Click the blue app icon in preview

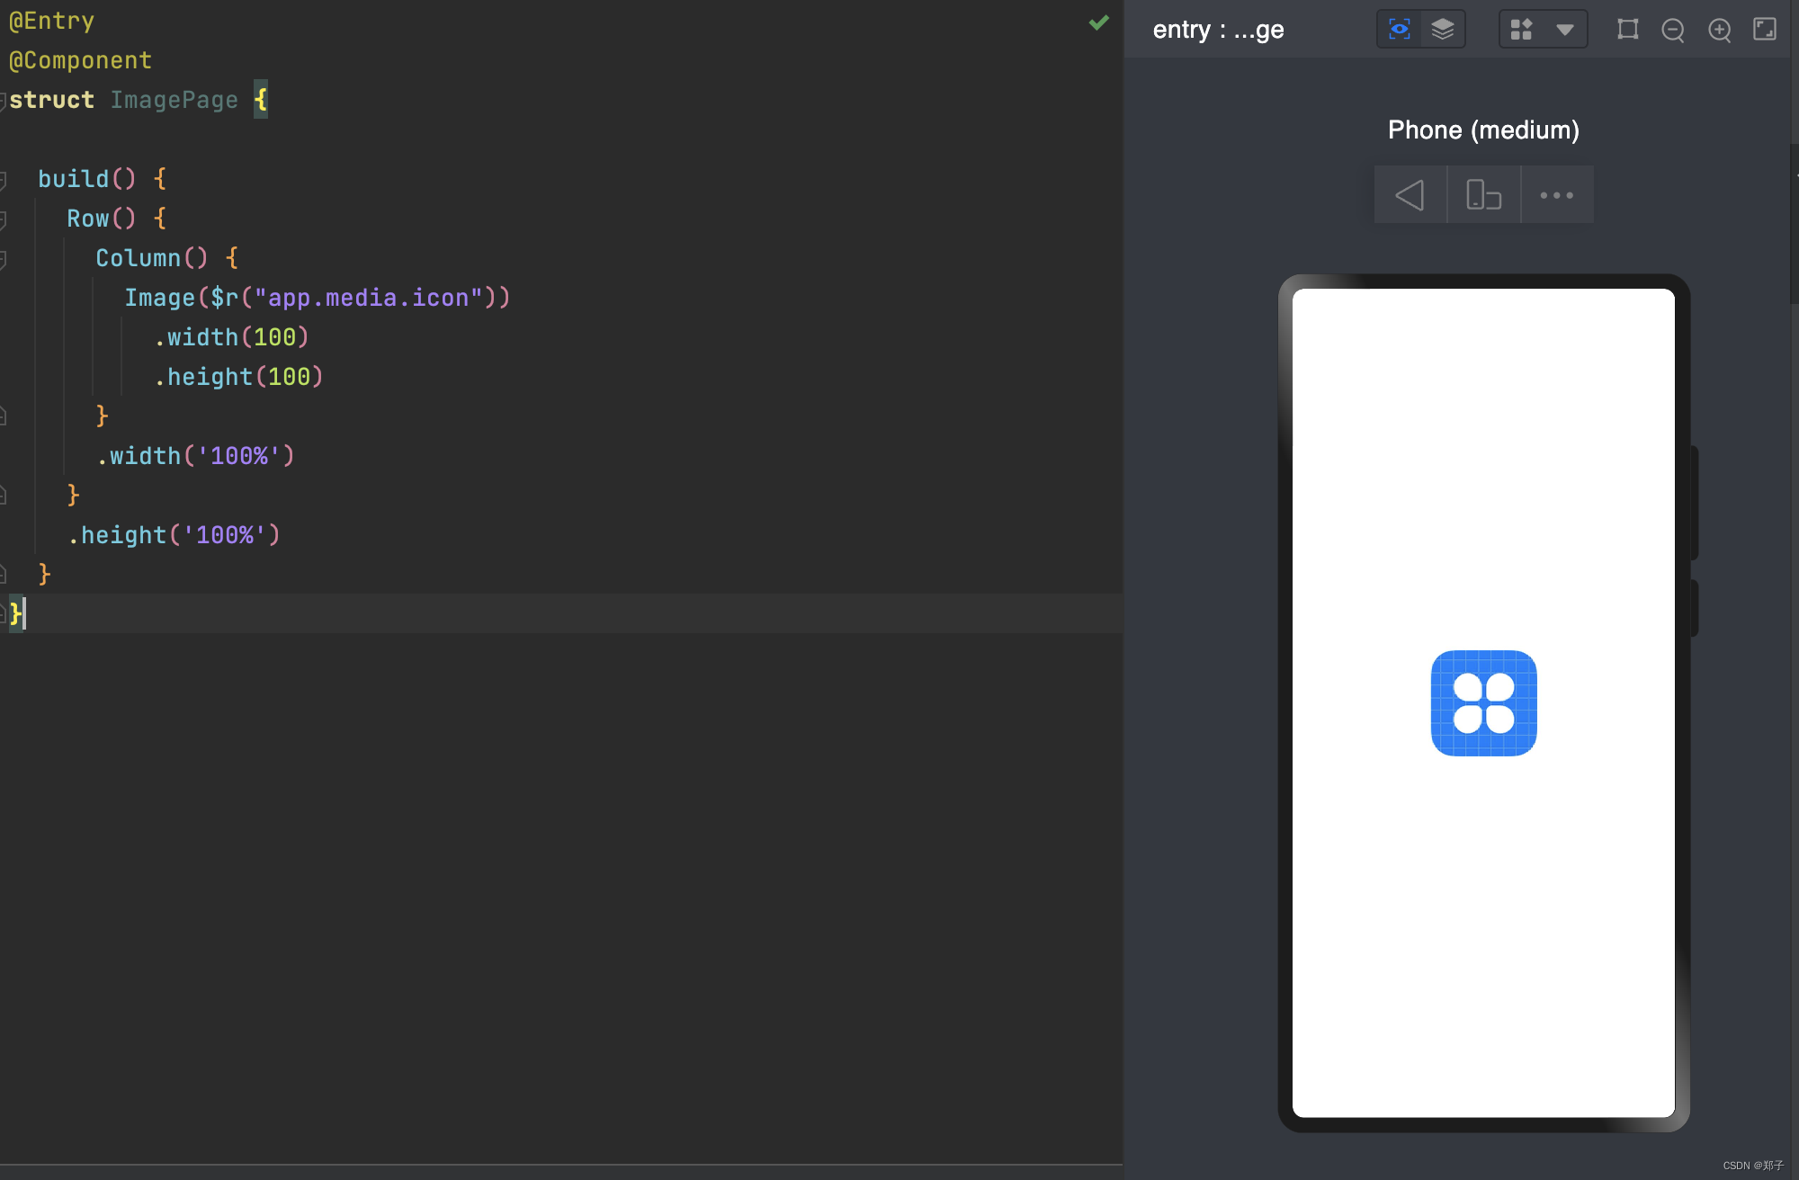click(1483, 702)
